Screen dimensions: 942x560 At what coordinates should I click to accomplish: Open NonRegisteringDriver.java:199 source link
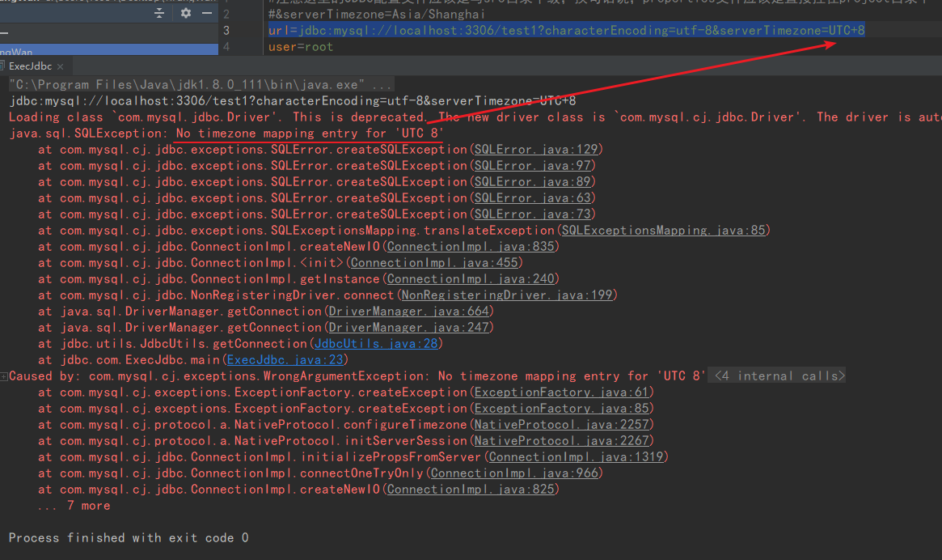click(508, 295)
